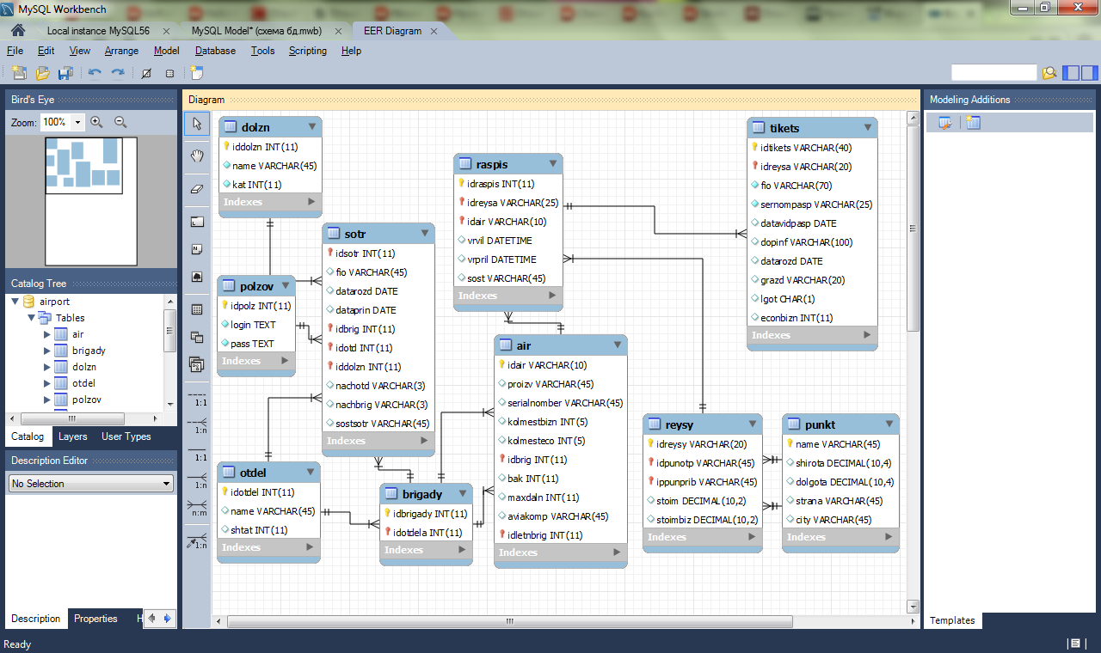Click the Templates tab button

(952, 620)
